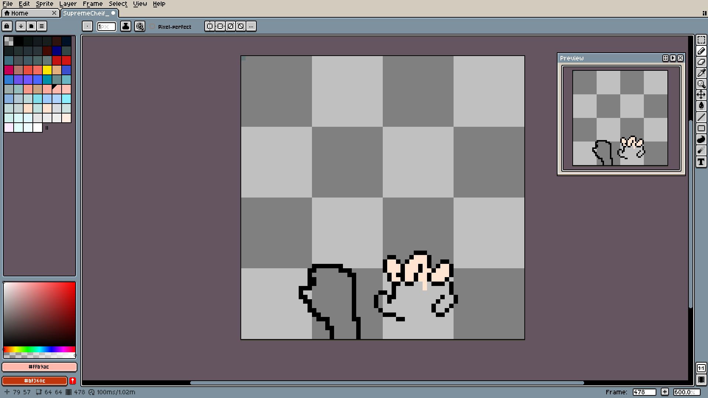
Task: Select the Zoom tool
Action: point(701,84)
